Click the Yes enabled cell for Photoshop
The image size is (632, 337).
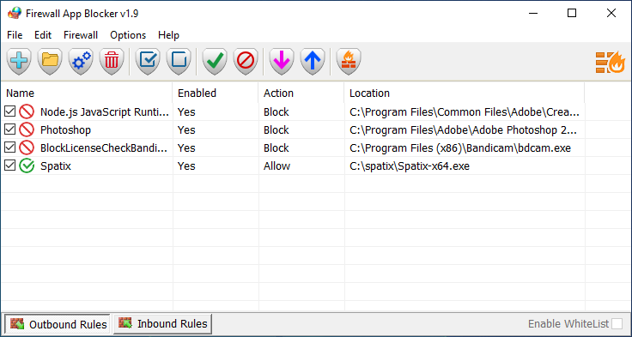point(186,130)
